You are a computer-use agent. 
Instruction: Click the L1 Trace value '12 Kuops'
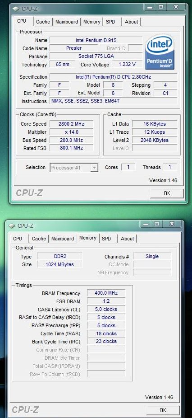(x=155, y=132)
